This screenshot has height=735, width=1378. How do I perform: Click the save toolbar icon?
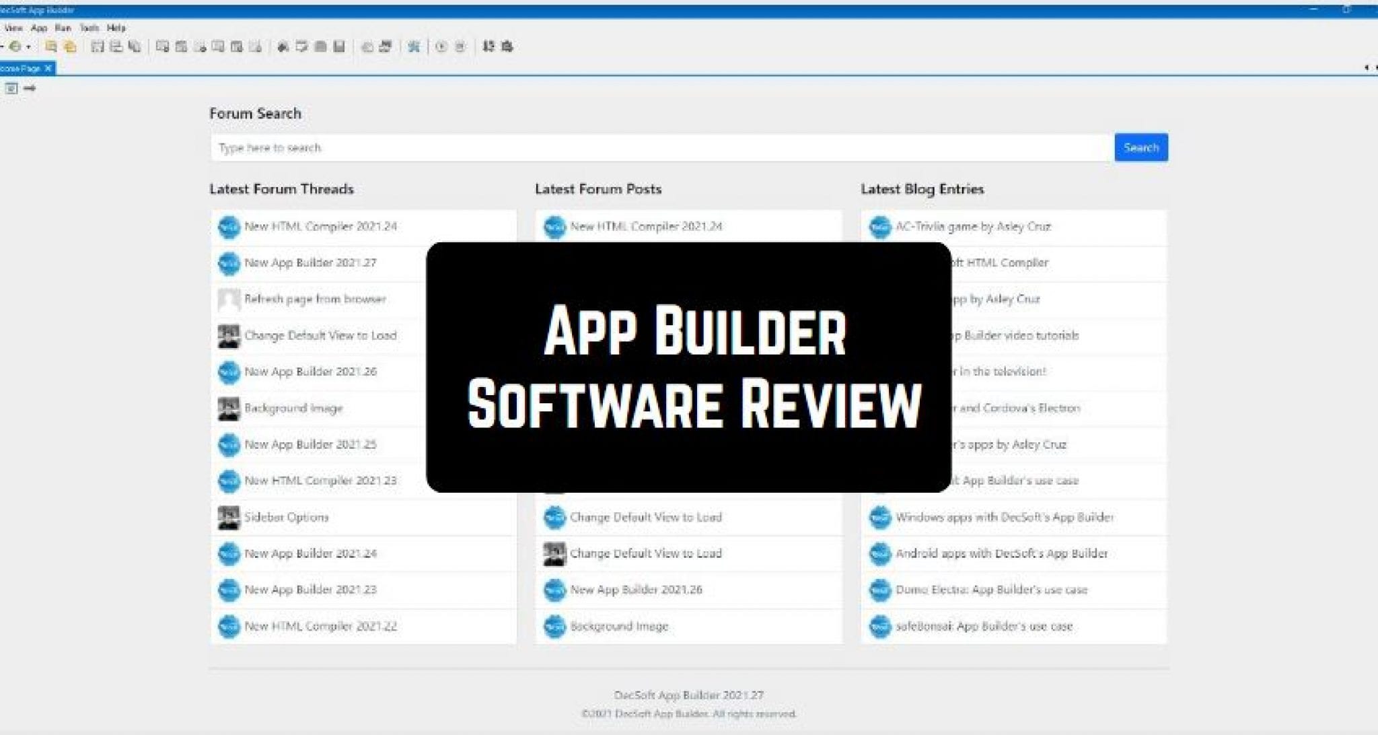pyautogui.click(x=340, y=47)
